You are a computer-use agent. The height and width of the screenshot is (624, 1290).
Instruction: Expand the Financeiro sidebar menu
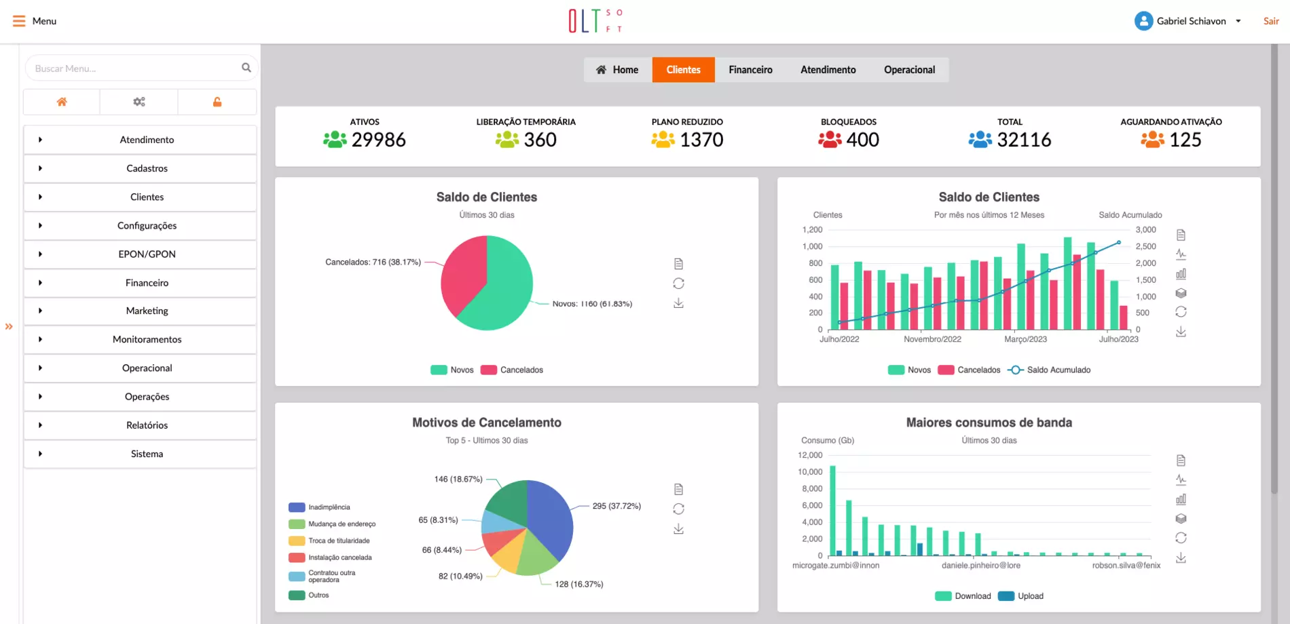(x=140, y=282)
